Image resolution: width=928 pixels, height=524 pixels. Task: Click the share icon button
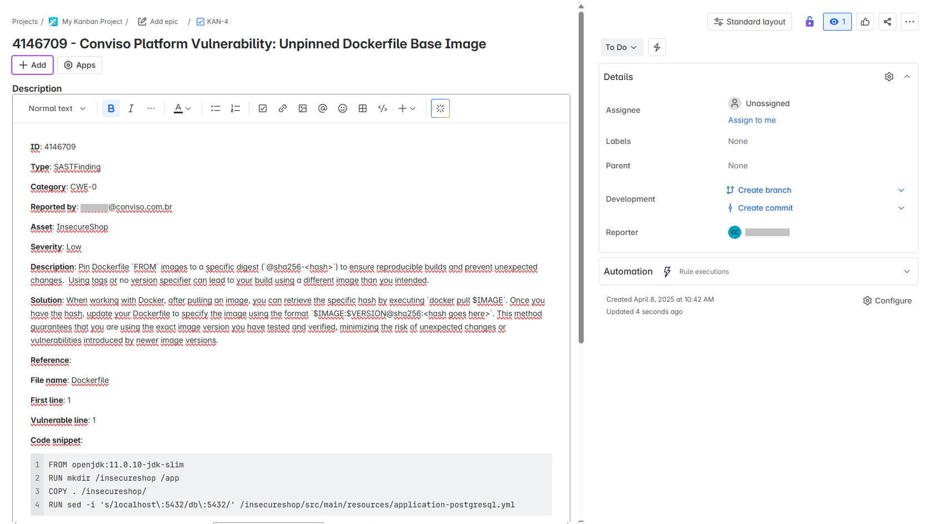click(887, 22)
